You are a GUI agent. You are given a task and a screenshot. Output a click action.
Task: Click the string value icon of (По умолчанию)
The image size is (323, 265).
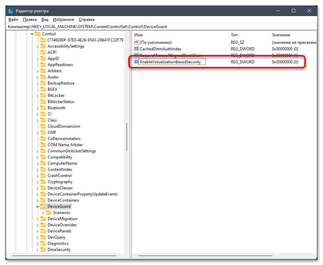[x=136, y=42]
